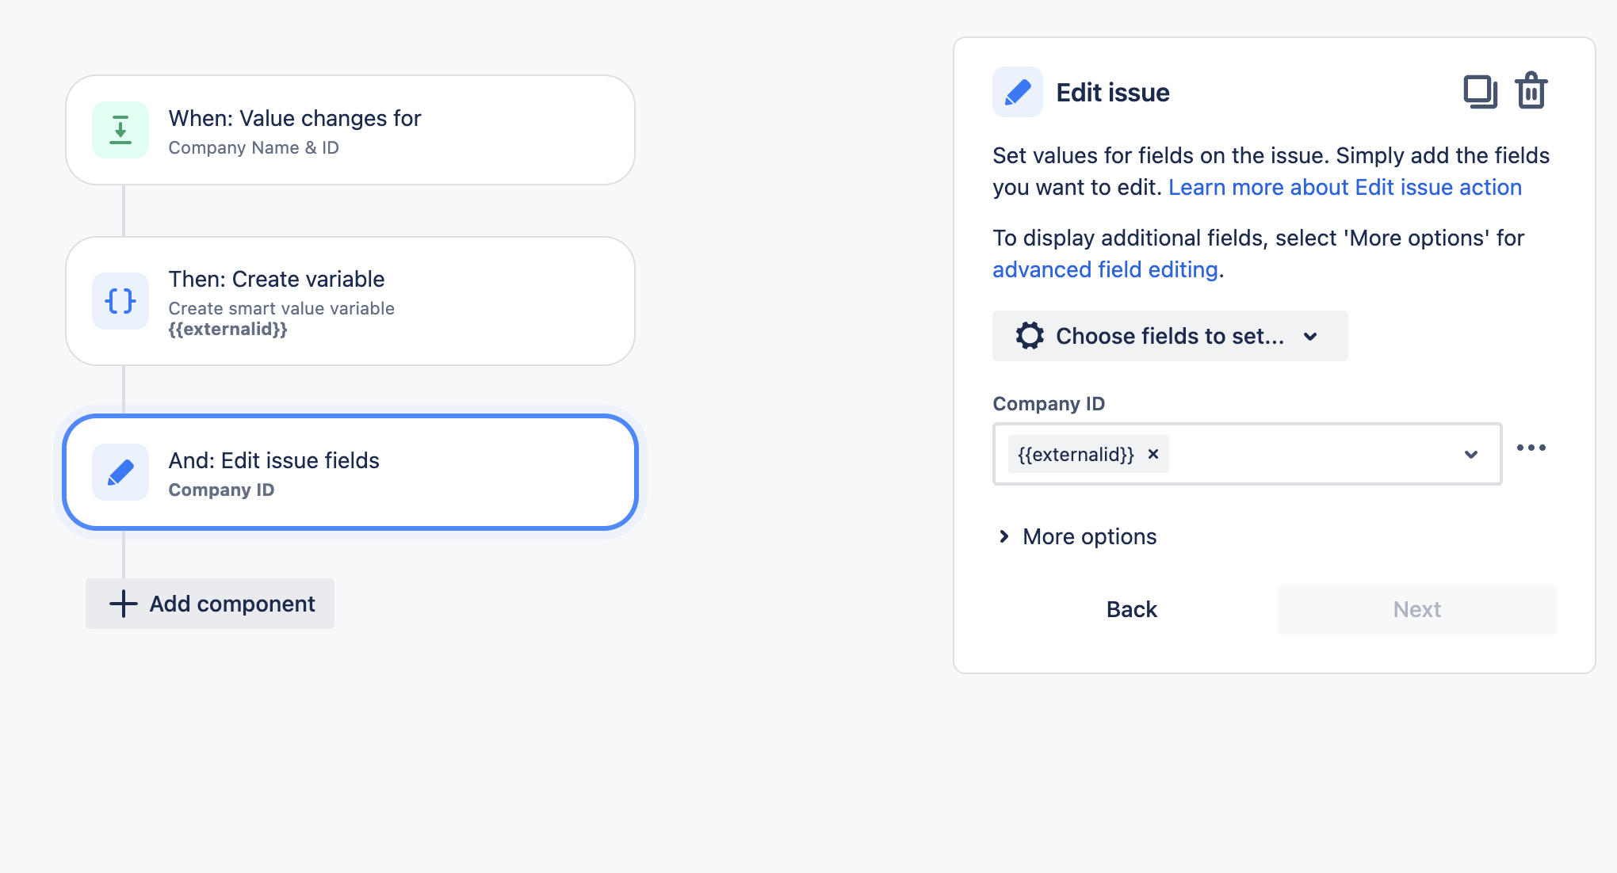Click the Create variable braces icon

(120, 301)
